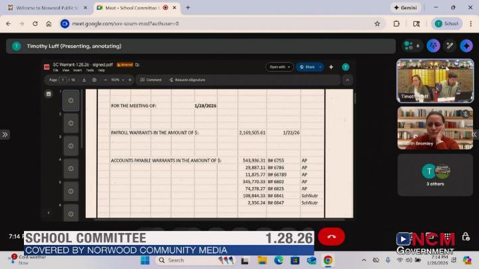Click the Share button
Image resolution: width=479 pixels, height=269 pixels.
(x=307, y=67)
